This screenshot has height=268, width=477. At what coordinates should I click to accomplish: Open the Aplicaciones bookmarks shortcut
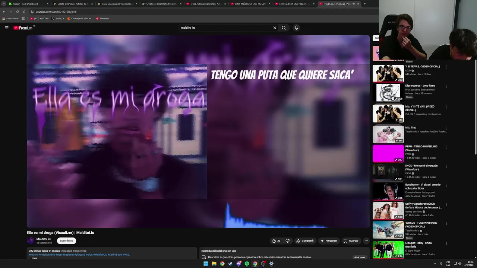10,19
